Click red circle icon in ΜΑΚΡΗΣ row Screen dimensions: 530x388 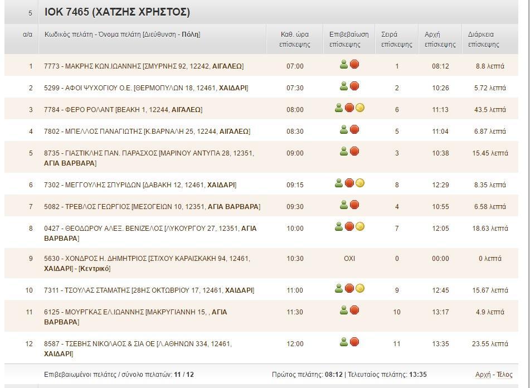(x=354, y=64)
